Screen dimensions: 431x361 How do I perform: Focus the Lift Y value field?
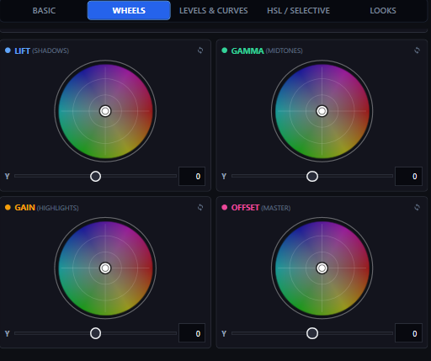pyautogui.click(x=192, y=176)
